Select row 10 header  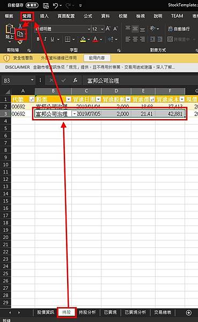(x=5, y=165)
